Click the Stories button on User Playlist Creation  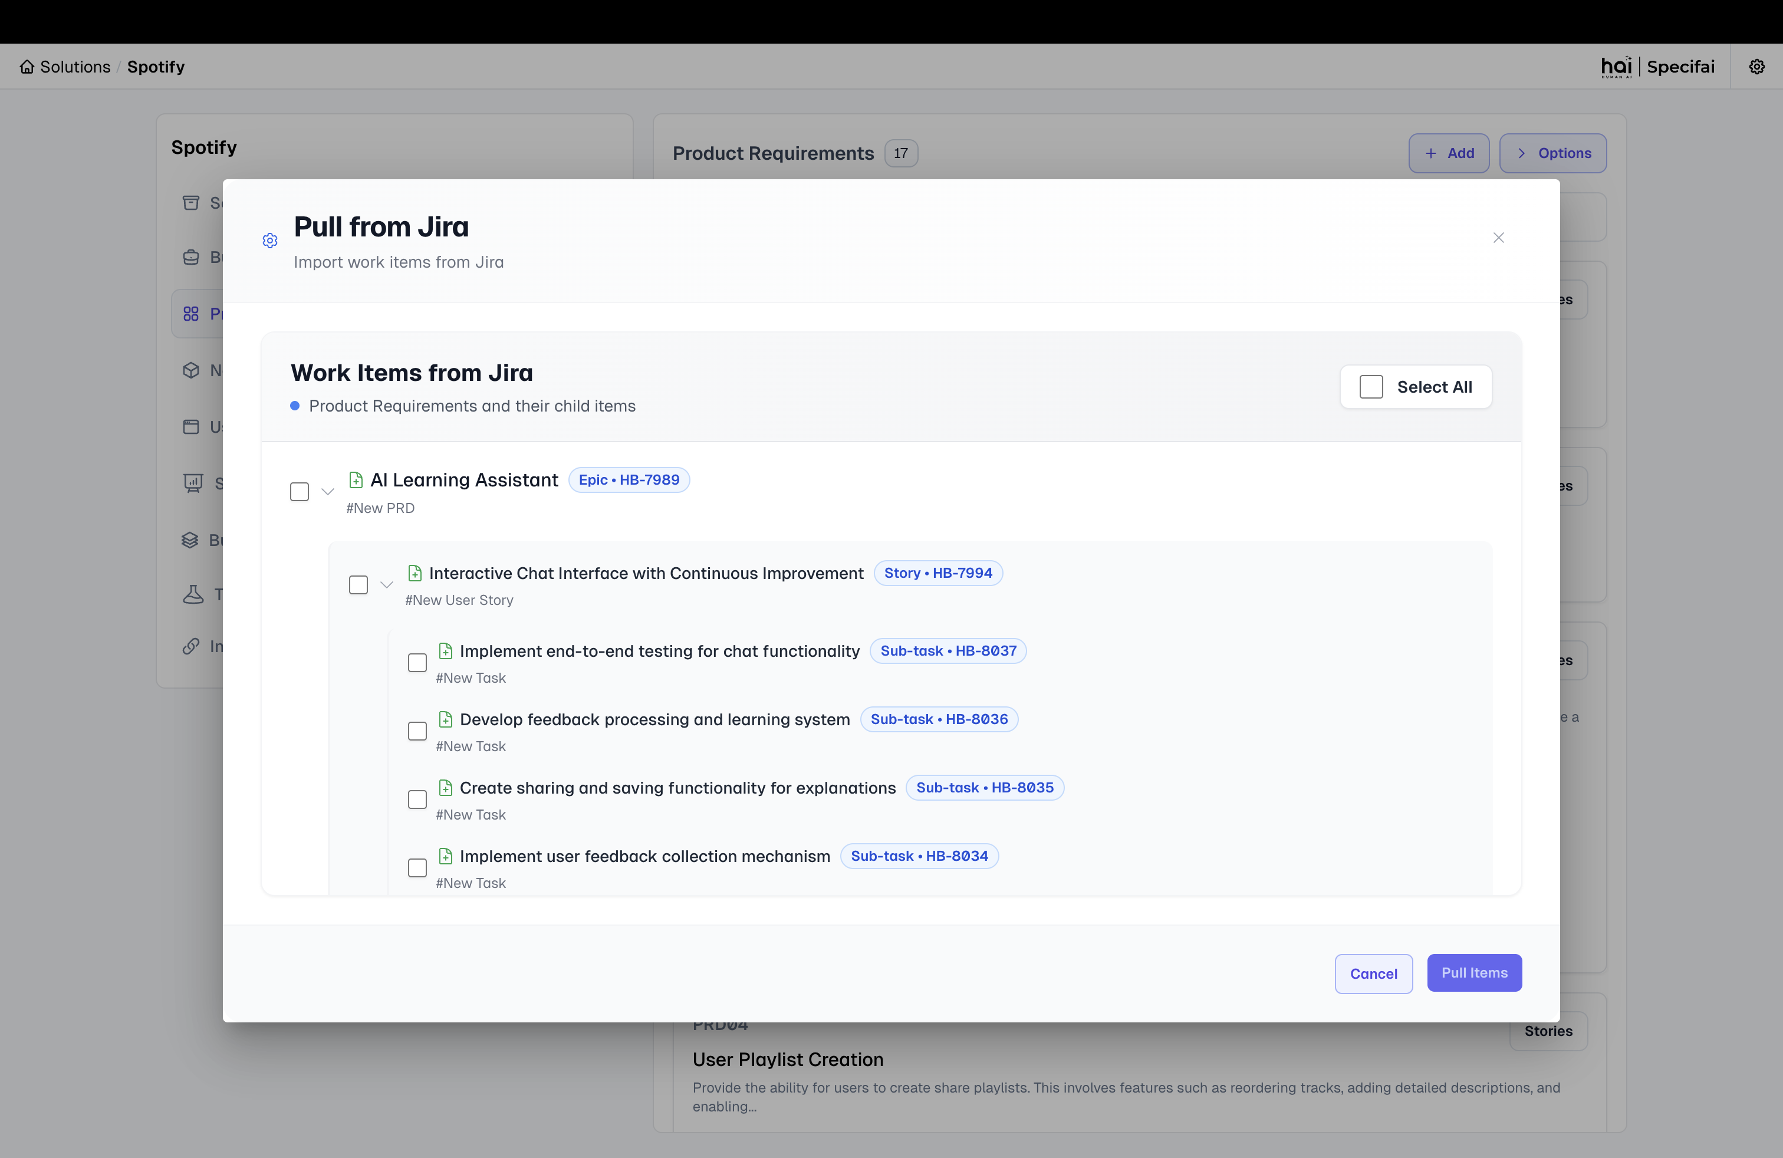tap(1548, 1031)
